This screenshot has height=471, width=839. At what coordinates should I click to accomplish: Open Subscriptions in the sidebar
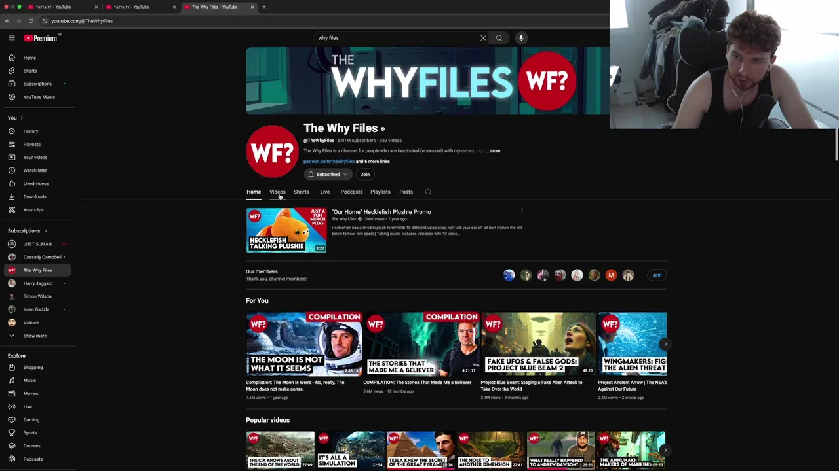tap(37, 84)
